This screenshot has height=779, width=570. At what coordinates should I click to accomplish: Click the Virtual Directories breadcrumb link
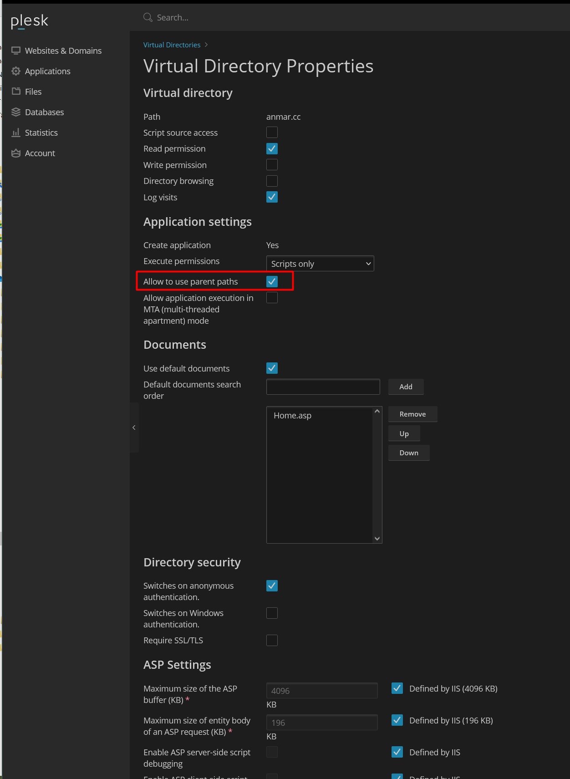click(x=172, y=45)
